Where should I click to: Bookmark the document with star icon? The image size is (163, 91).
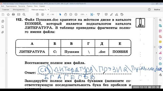(8, 14)
